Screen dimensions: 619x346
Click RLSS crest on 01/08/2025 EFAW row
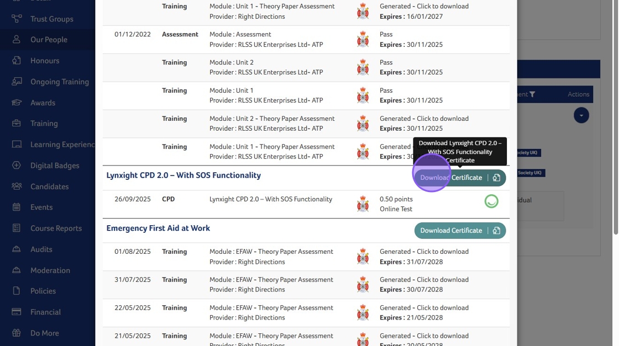tap(363, 257)
